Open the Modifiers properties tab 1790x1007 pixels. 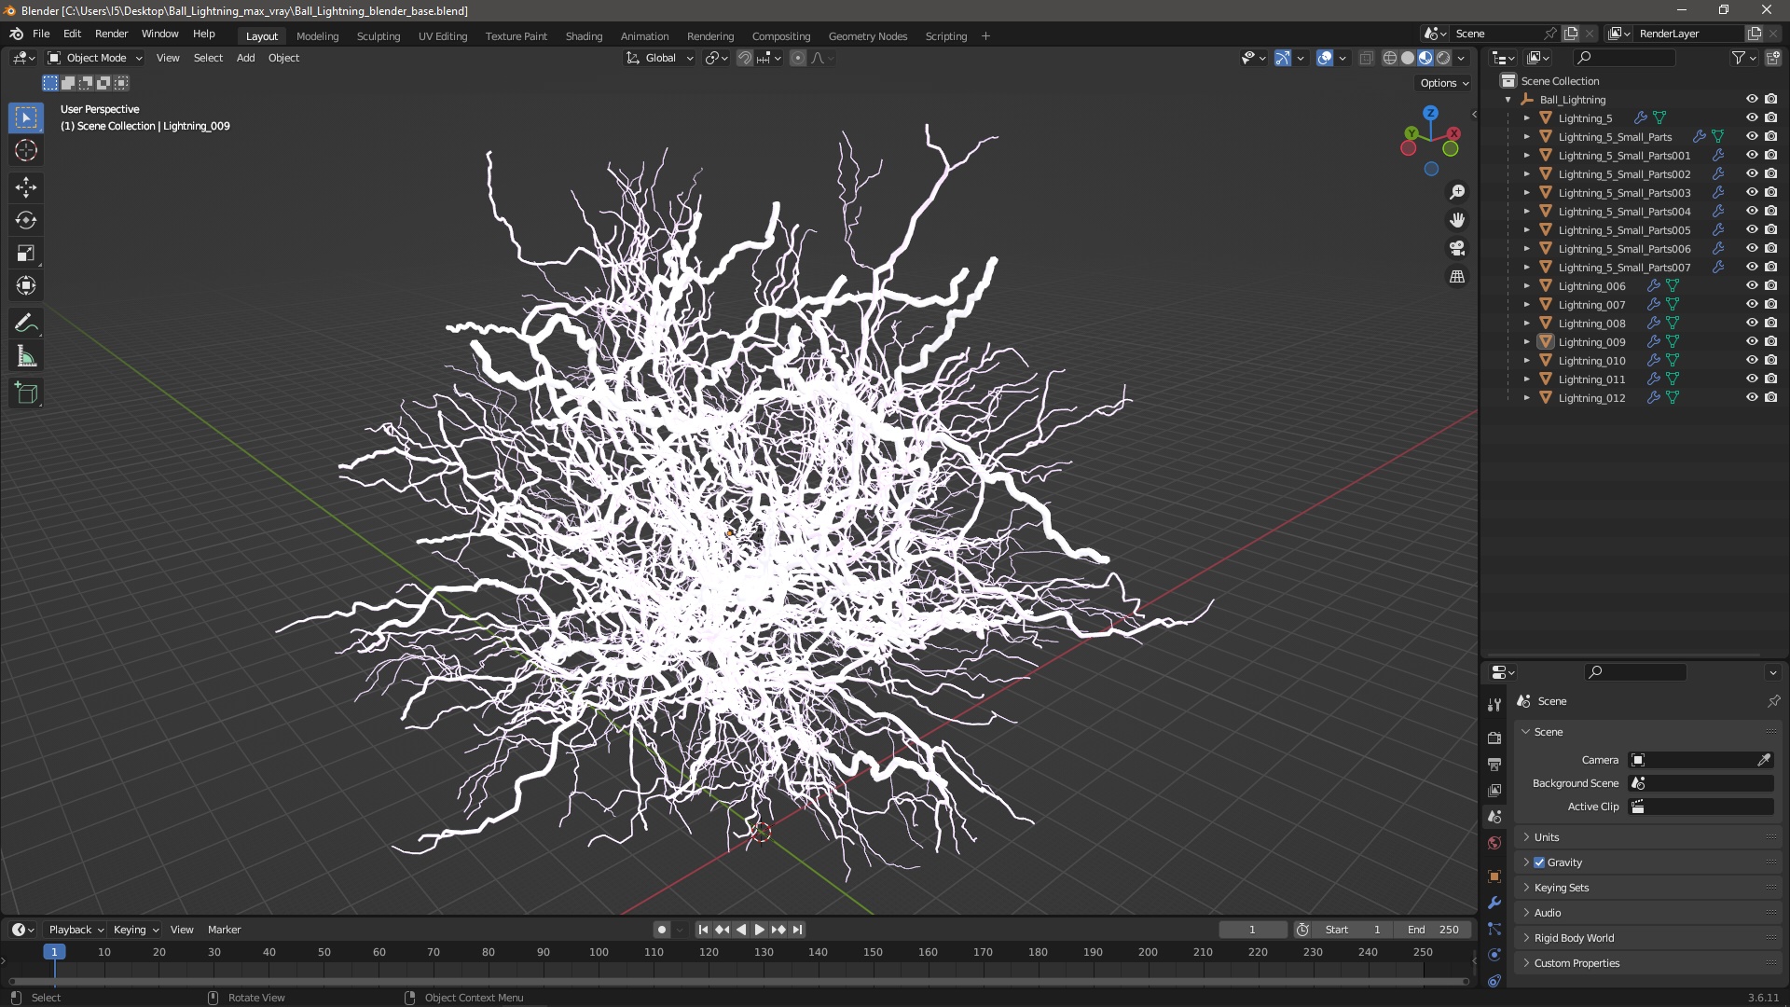coord(1494,903)
